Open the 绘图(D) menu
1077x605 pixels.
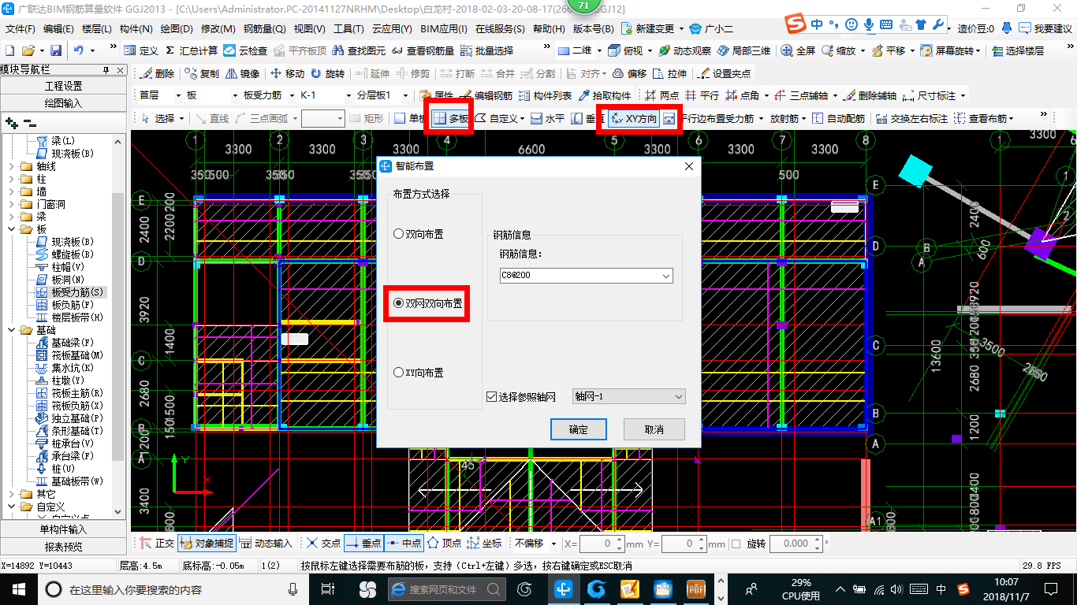click(177, 29)
